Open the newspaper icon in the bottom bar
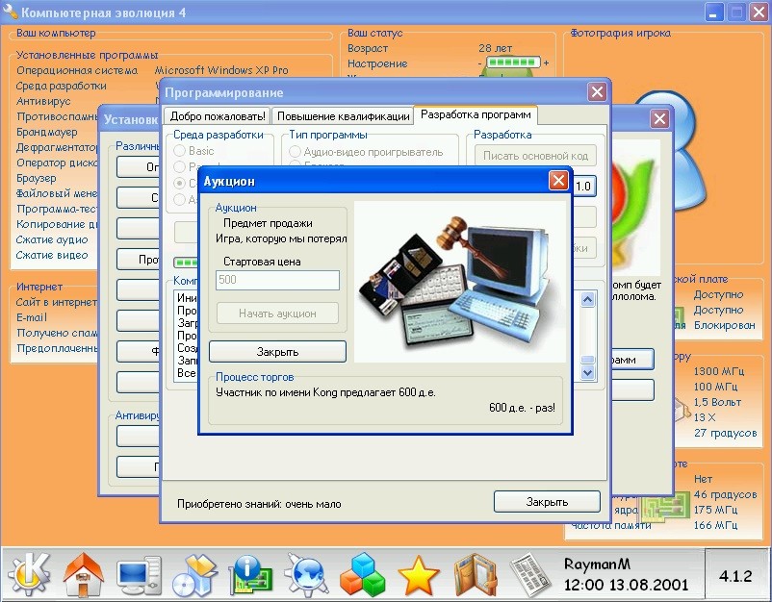 click(530, 575)
